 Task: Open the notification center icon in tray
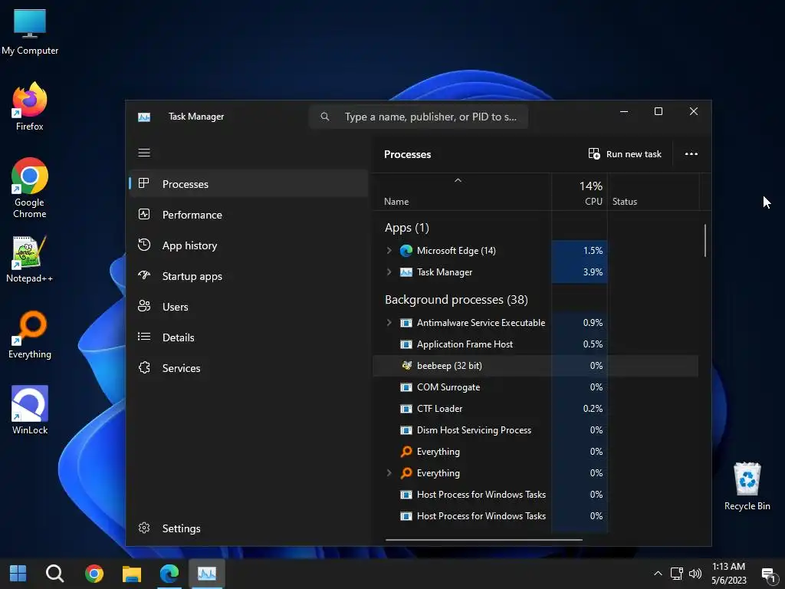coord(768,574)
